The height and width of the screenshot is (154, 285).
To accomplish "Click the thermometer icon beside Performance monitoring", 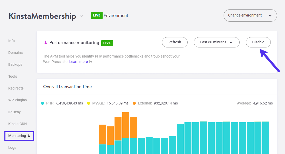I will pos(46,43).
